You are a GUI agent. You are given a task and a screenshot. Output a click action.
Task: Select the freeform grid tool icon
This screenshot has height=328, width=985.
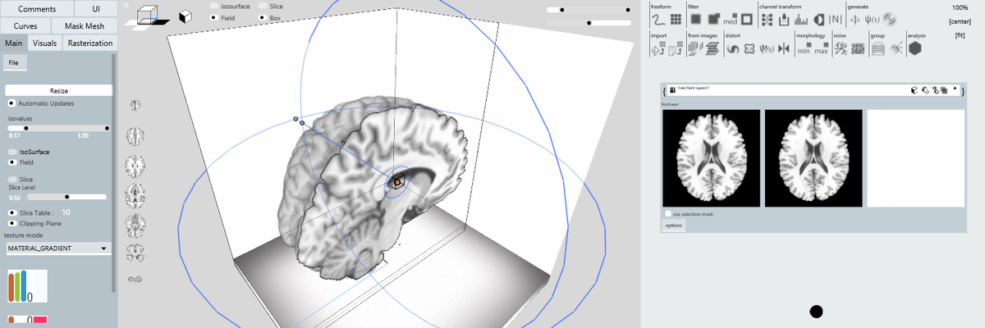[676, 20]
